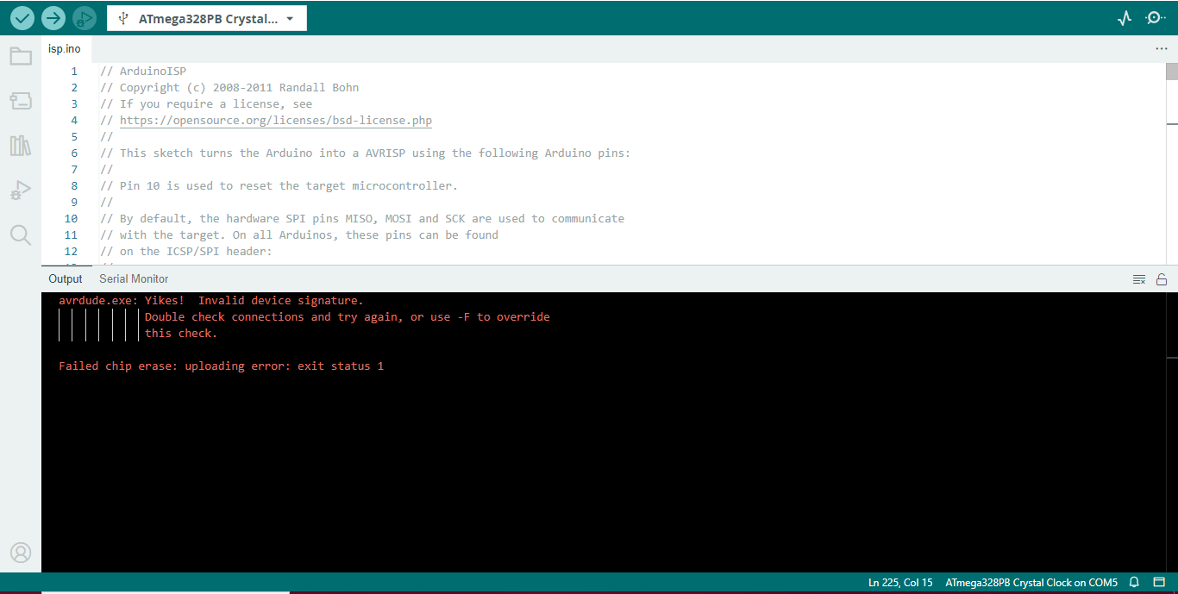
Task: Upload the sketch with the arrow icon
Action: (53, 17)
